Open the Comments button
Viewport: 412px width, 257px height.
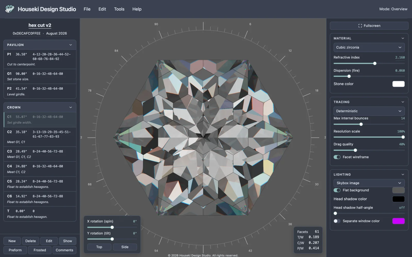(x=64, y=250)
